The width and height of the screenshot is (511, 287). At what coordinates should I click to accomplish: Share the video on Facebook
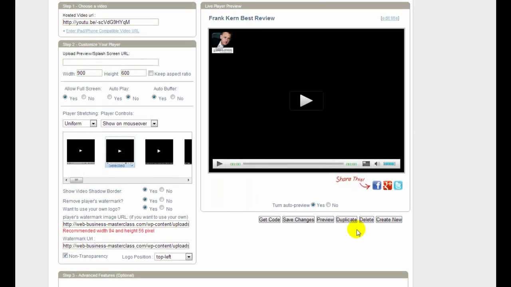(377, 185)
